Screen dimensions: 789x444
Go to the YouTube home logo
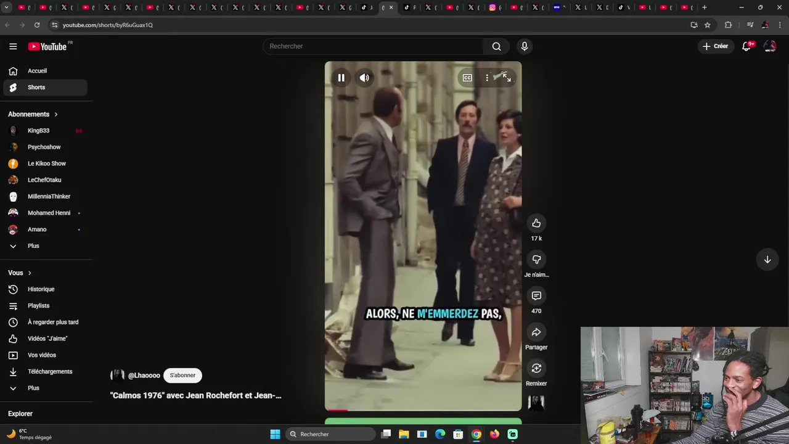pyautogui.click(x=47, y=46)
